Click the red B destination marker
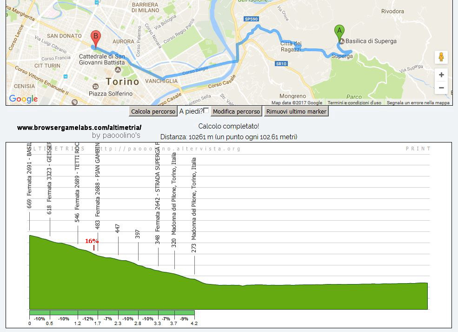The width and height of the screenshot is (458, 332). [x=95, y=39]
